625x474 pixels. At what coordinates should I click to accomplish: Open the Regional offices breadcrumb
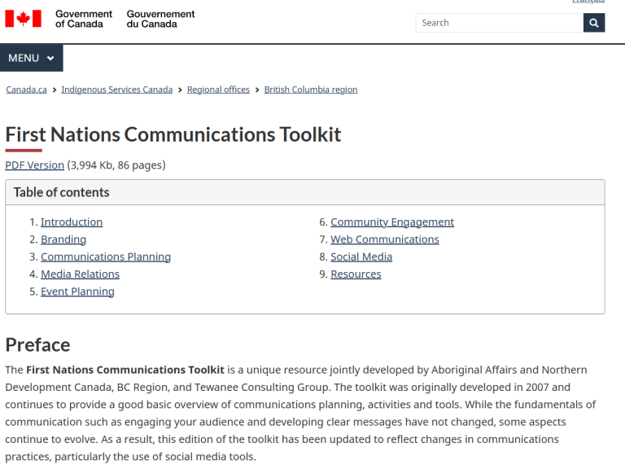218,90
